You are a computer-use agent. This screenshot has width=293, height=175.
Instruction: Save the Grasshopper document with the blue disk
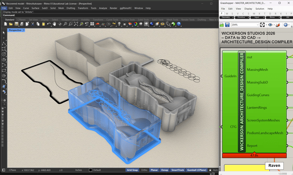(227, 25)
